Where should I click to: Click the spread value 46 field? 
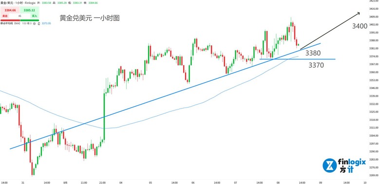20,16
